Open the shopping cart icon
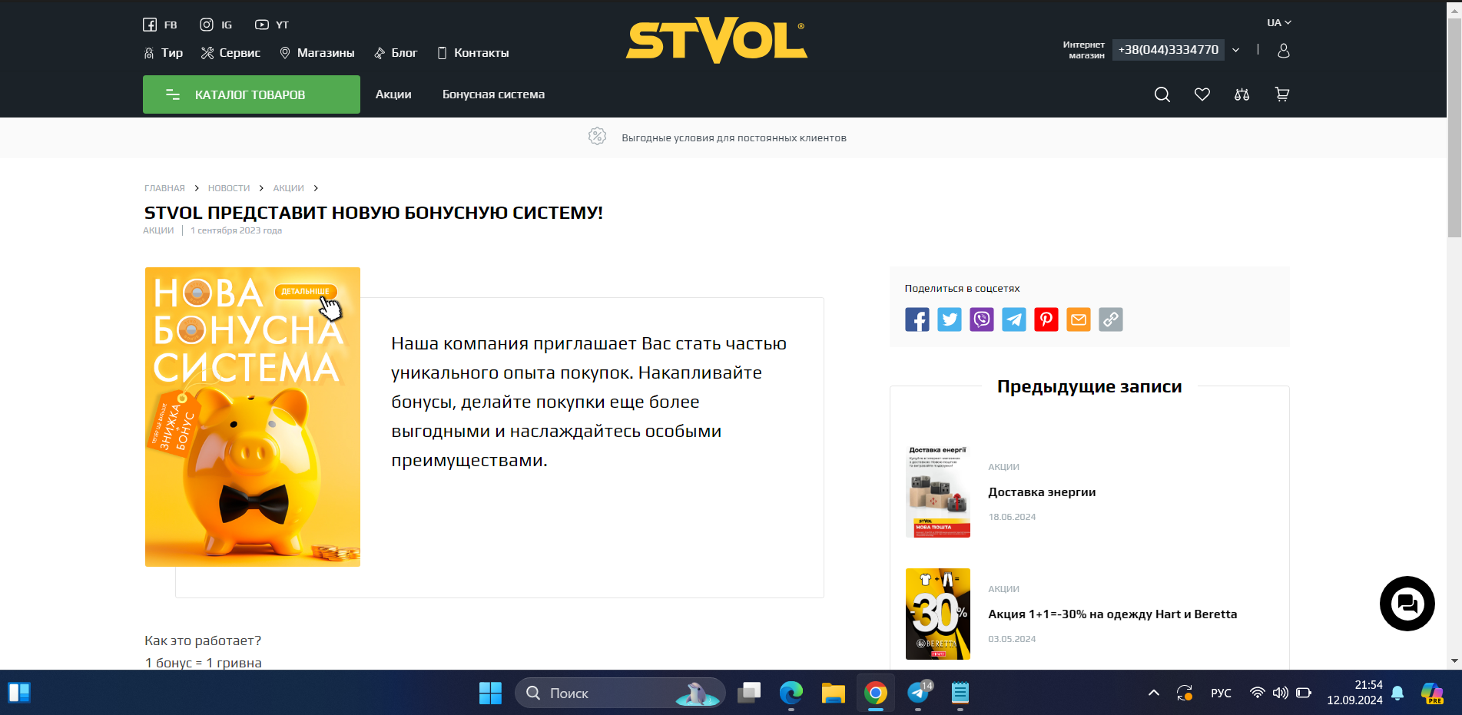Image resolution: width=1462 pixels, height=715 pixels. coord(1281,94)
